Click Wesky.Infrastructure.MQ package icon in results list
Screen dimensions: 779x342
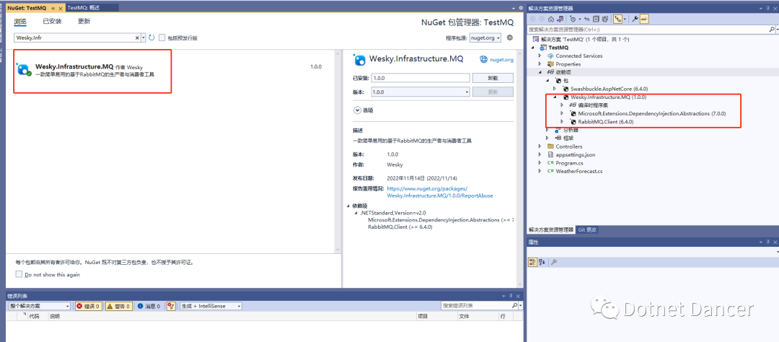click(x=24, y=69)
